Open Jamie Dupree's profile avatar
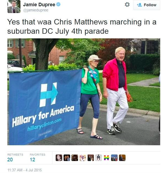This screenshot has width=161, height=173. coord(14,7)
